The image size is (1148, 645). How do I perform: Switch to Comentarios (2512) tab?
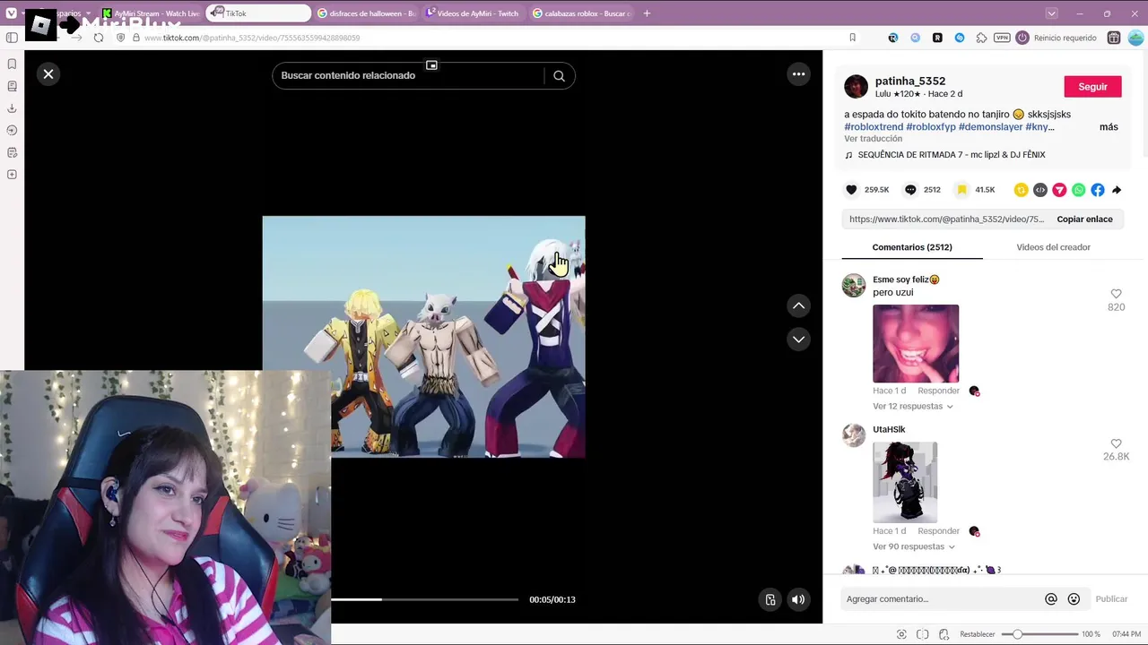912,247
